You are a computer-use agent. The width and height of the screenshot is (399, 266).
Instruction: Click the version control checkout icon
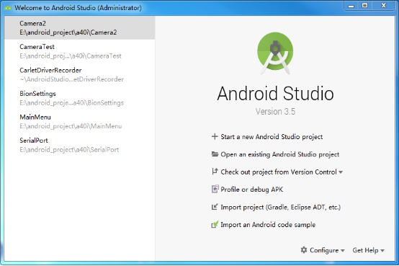coord(215,172)
